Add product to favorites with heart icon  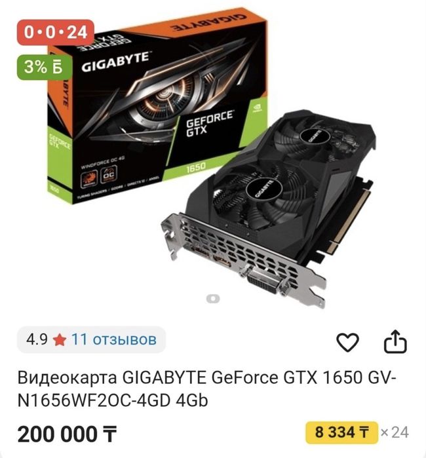pyautogui.click(x=347, y=342)
